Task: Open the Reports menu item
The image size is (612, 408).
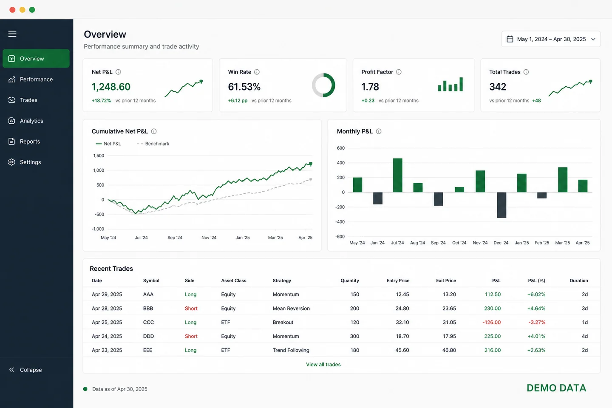Action: click(36, 142)
